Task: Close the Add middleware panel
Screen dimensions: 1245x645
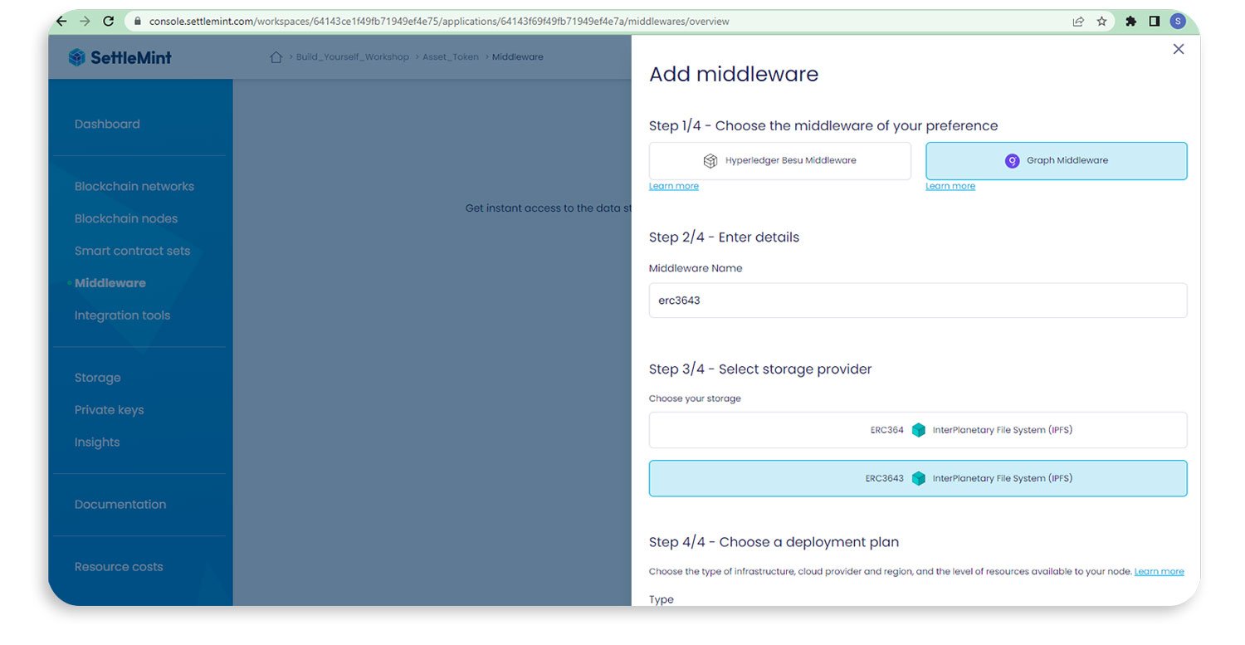Action: 1178,49
